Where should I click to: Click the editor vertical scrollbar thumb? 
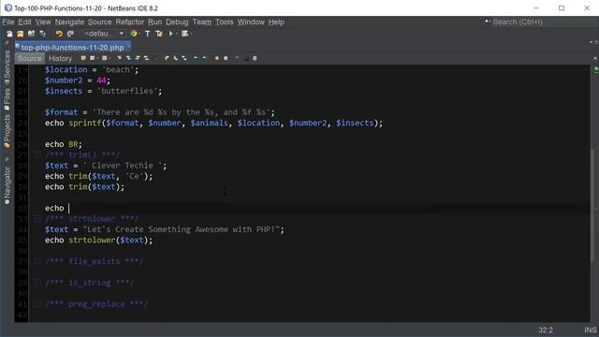[592, 205]
